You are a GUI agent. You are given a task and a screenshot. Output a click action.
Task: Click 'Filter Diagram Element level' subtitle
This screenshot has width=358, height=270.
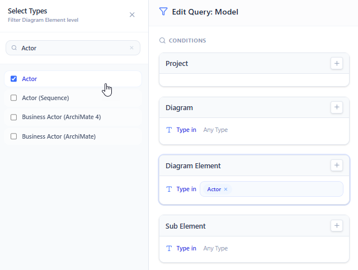pyautogui.click(x=43, y=20)
